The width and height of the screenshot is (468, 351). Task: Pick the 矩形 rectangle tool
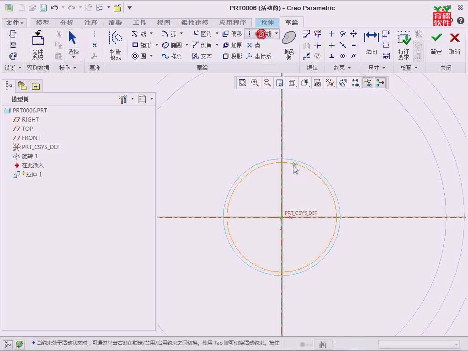[142, 45]
